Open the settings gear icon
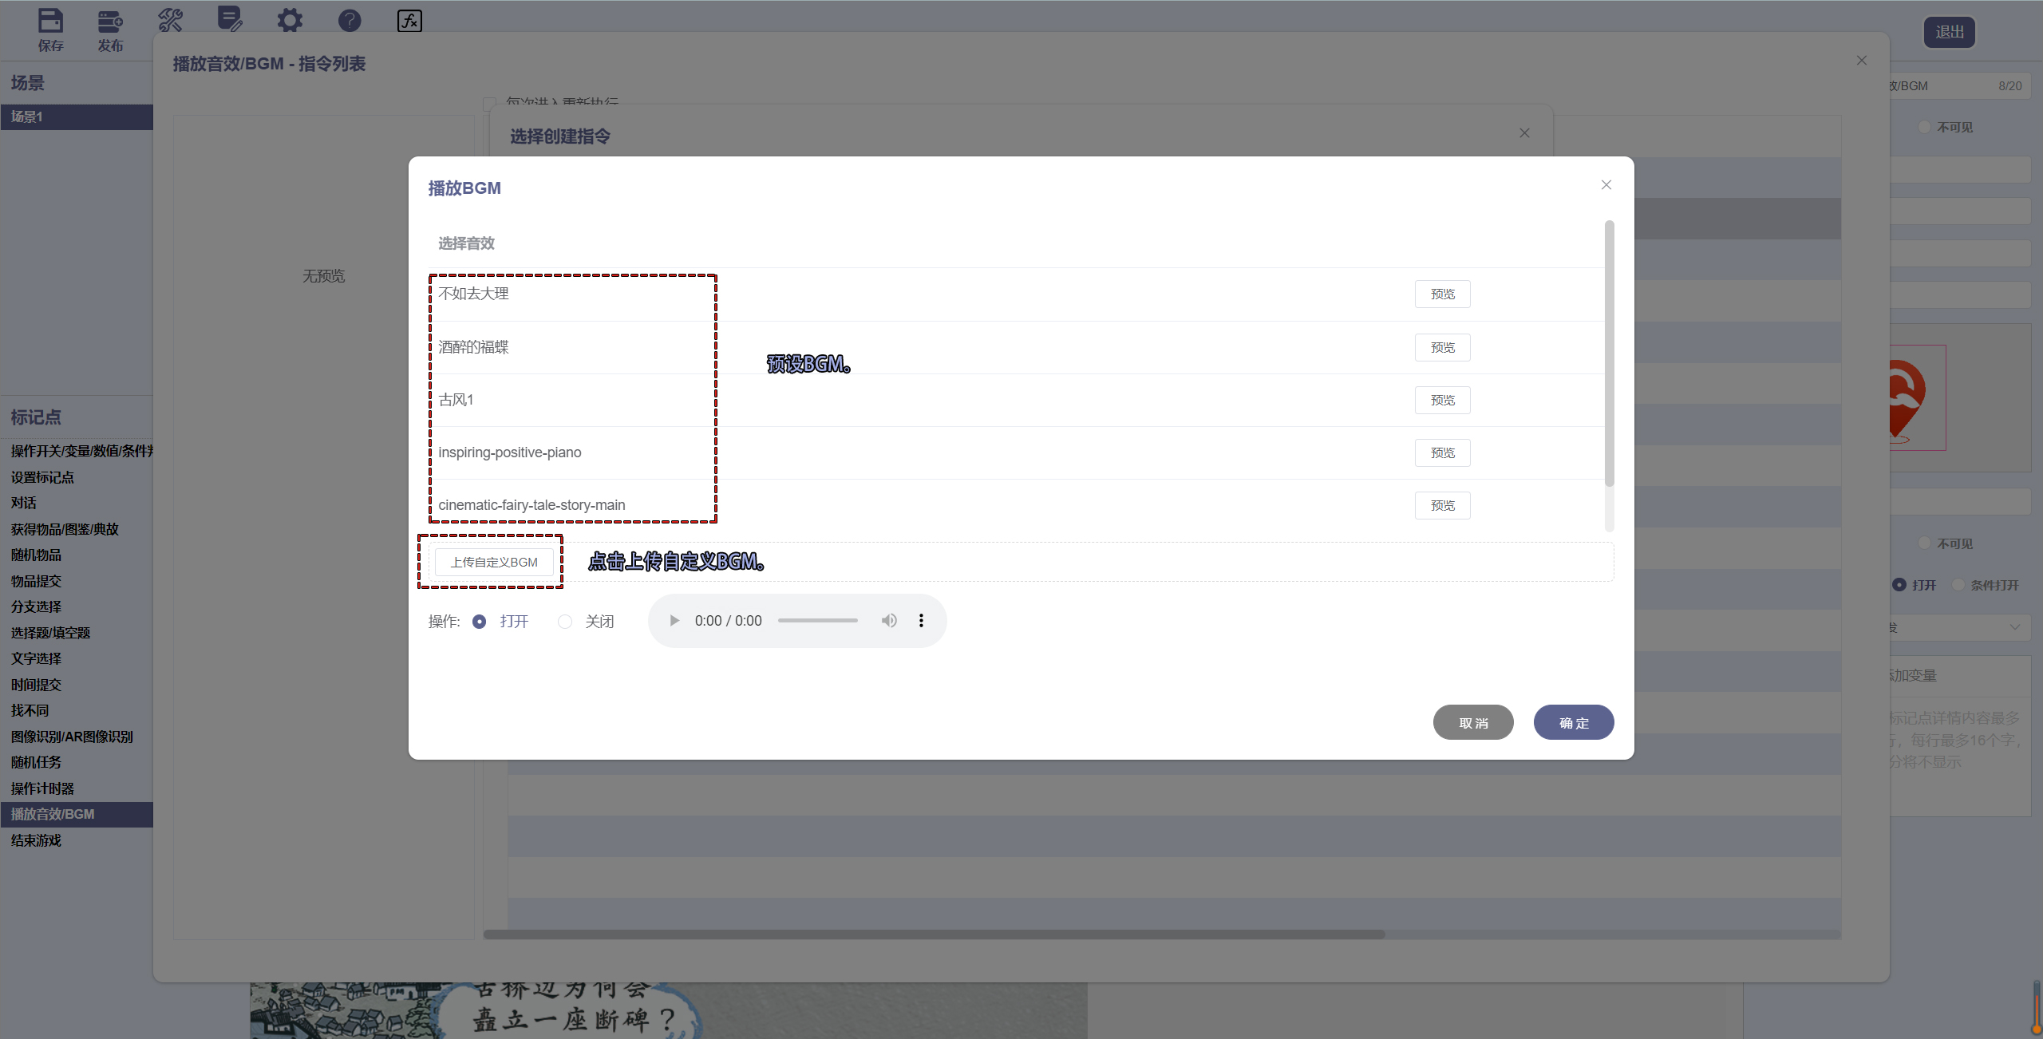 click(x=290, y=21)
